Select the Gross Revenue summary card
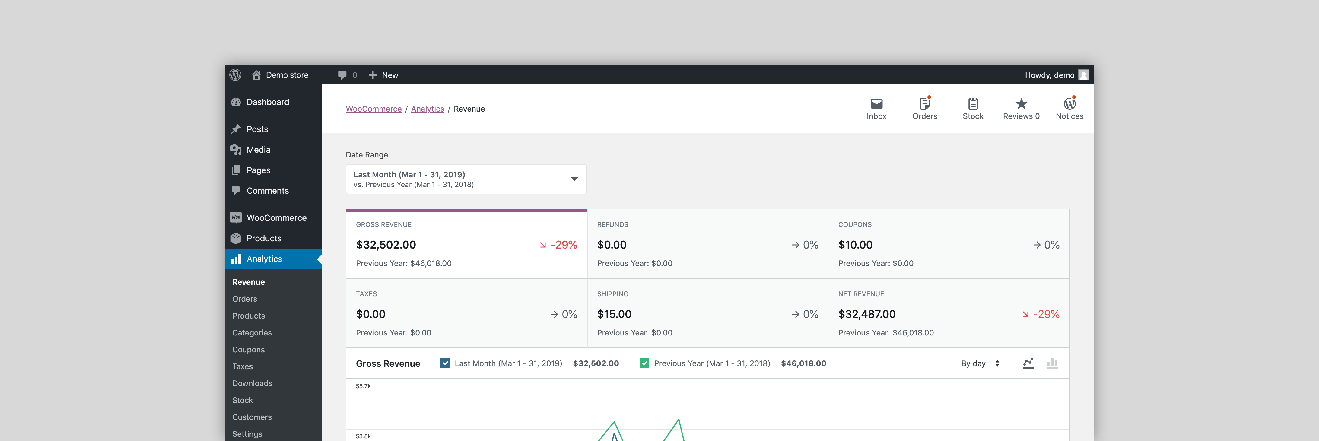Screen dimensions: 1319x441 (x=466, y=244)
